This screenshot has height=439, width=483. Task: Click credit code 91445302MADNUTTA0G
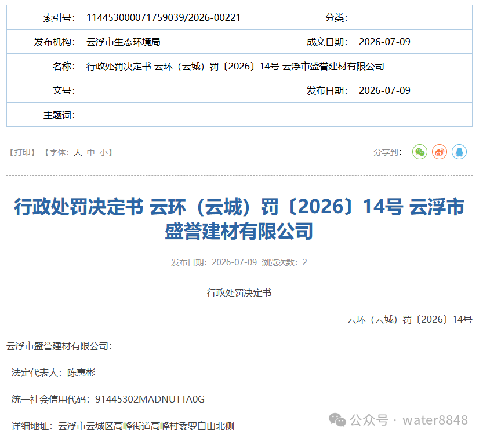150,399
